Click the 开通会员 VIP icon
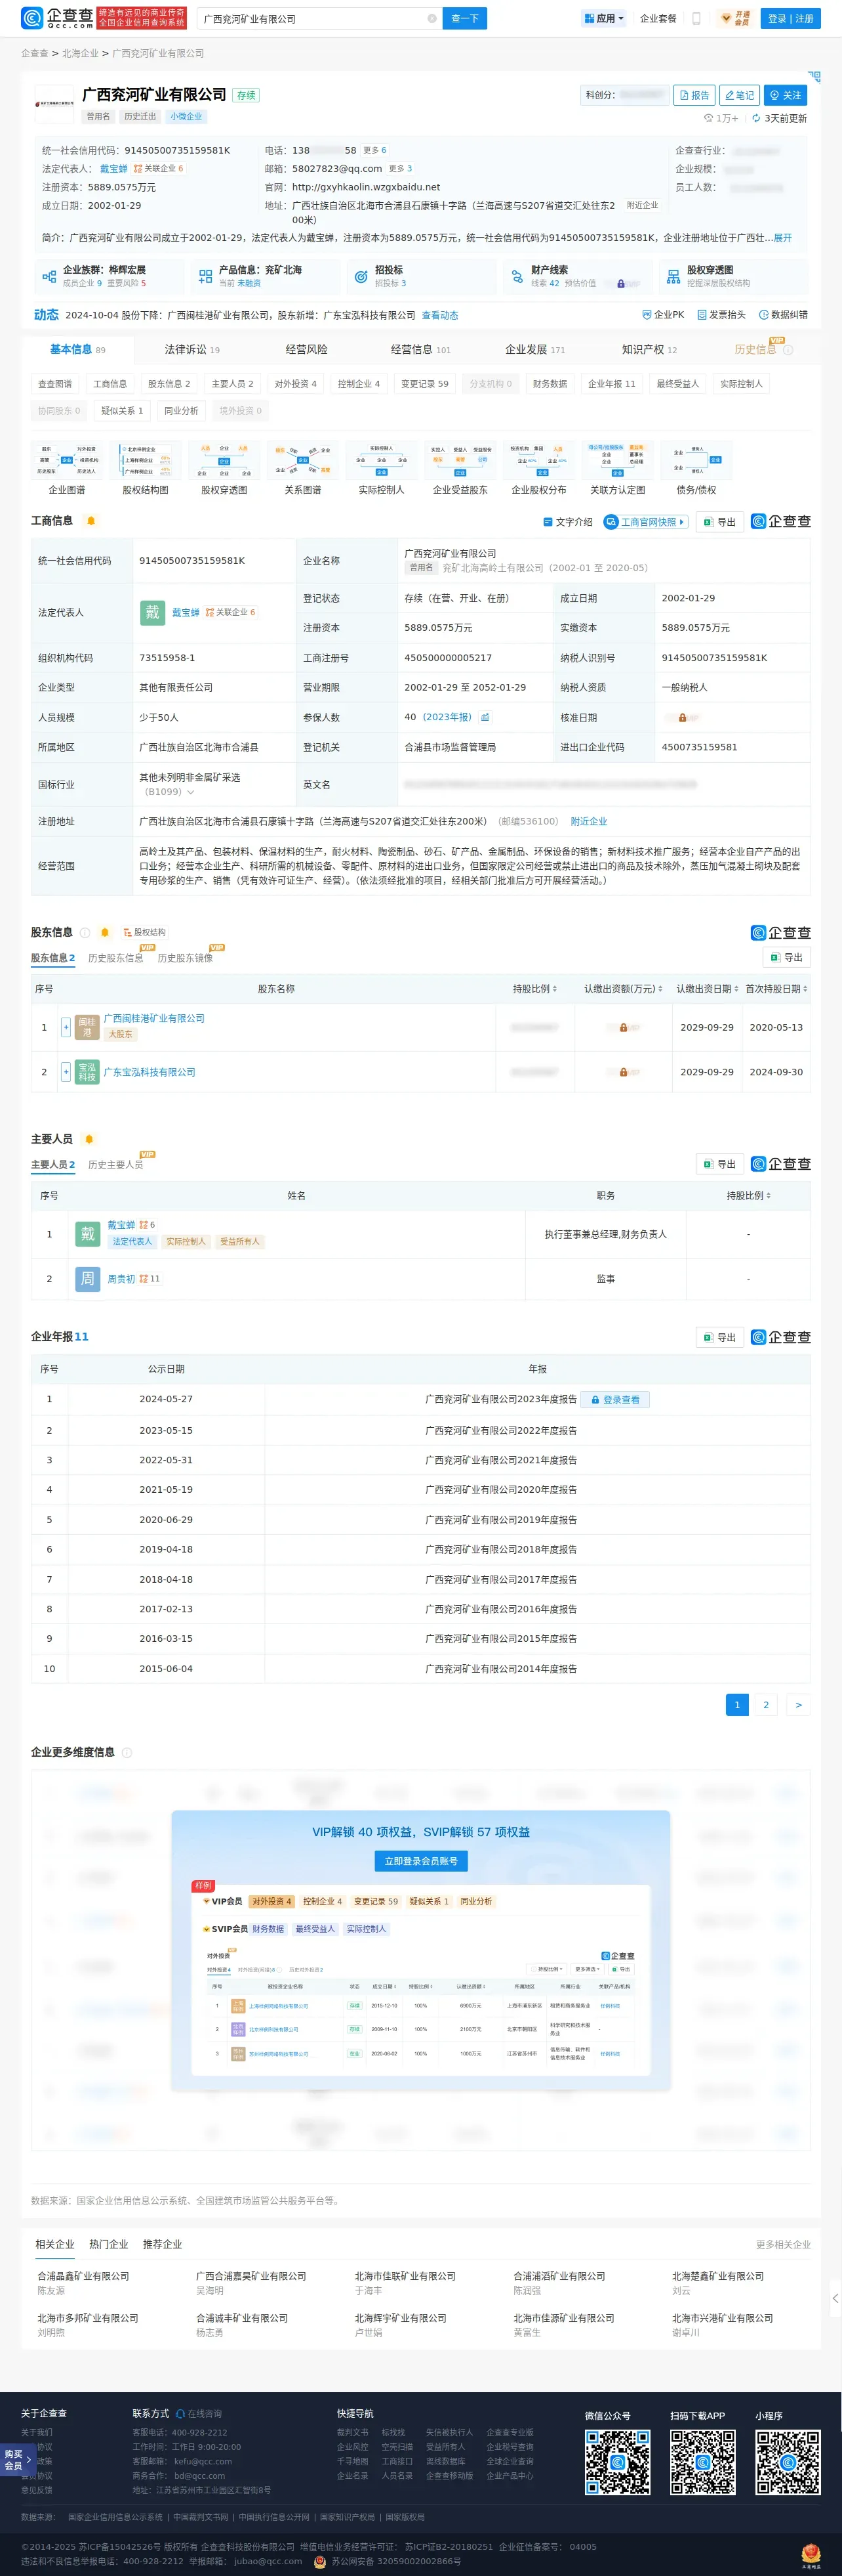Image resolution: width=842 pixels, height=2576 pixels. 735,18
